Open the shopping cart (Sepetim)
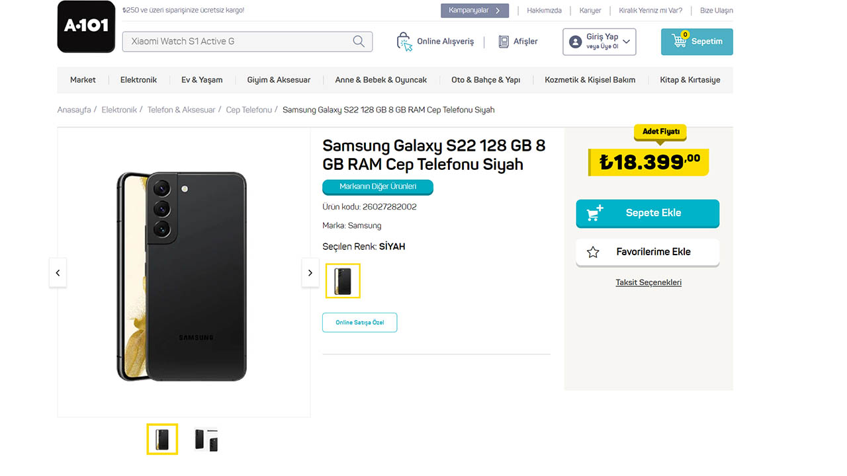The image size is (847, 476). (x=697, y=42)
